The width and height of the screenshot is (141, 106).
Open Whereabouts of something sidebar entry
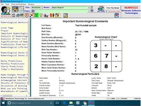(x=14, y=91)
